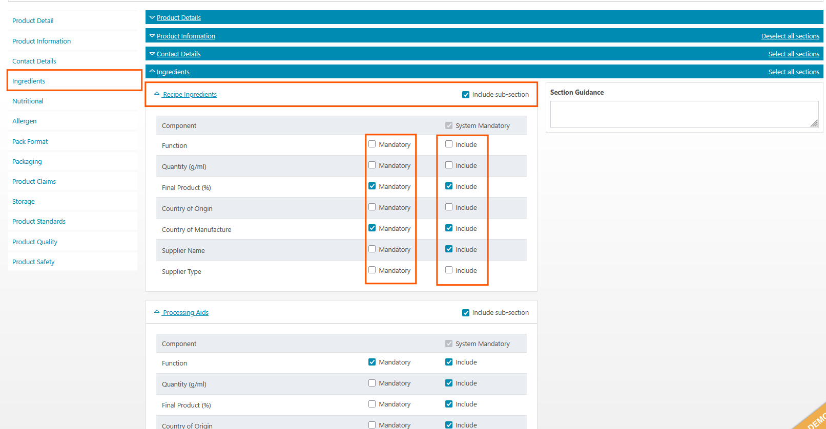Image resolution: width=826 pixels, height=429 pixels.
Task: Go to Allergen sidebar item
Action: [x=25, y=121]
